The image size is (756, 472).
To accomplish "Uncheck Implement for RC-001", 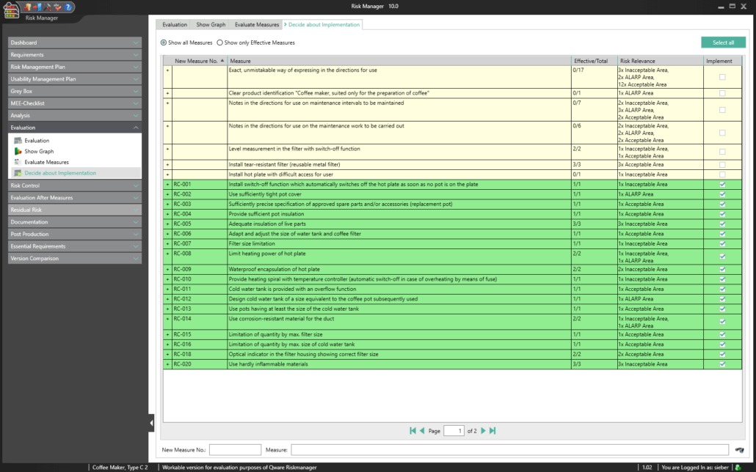I will (722, 185).
